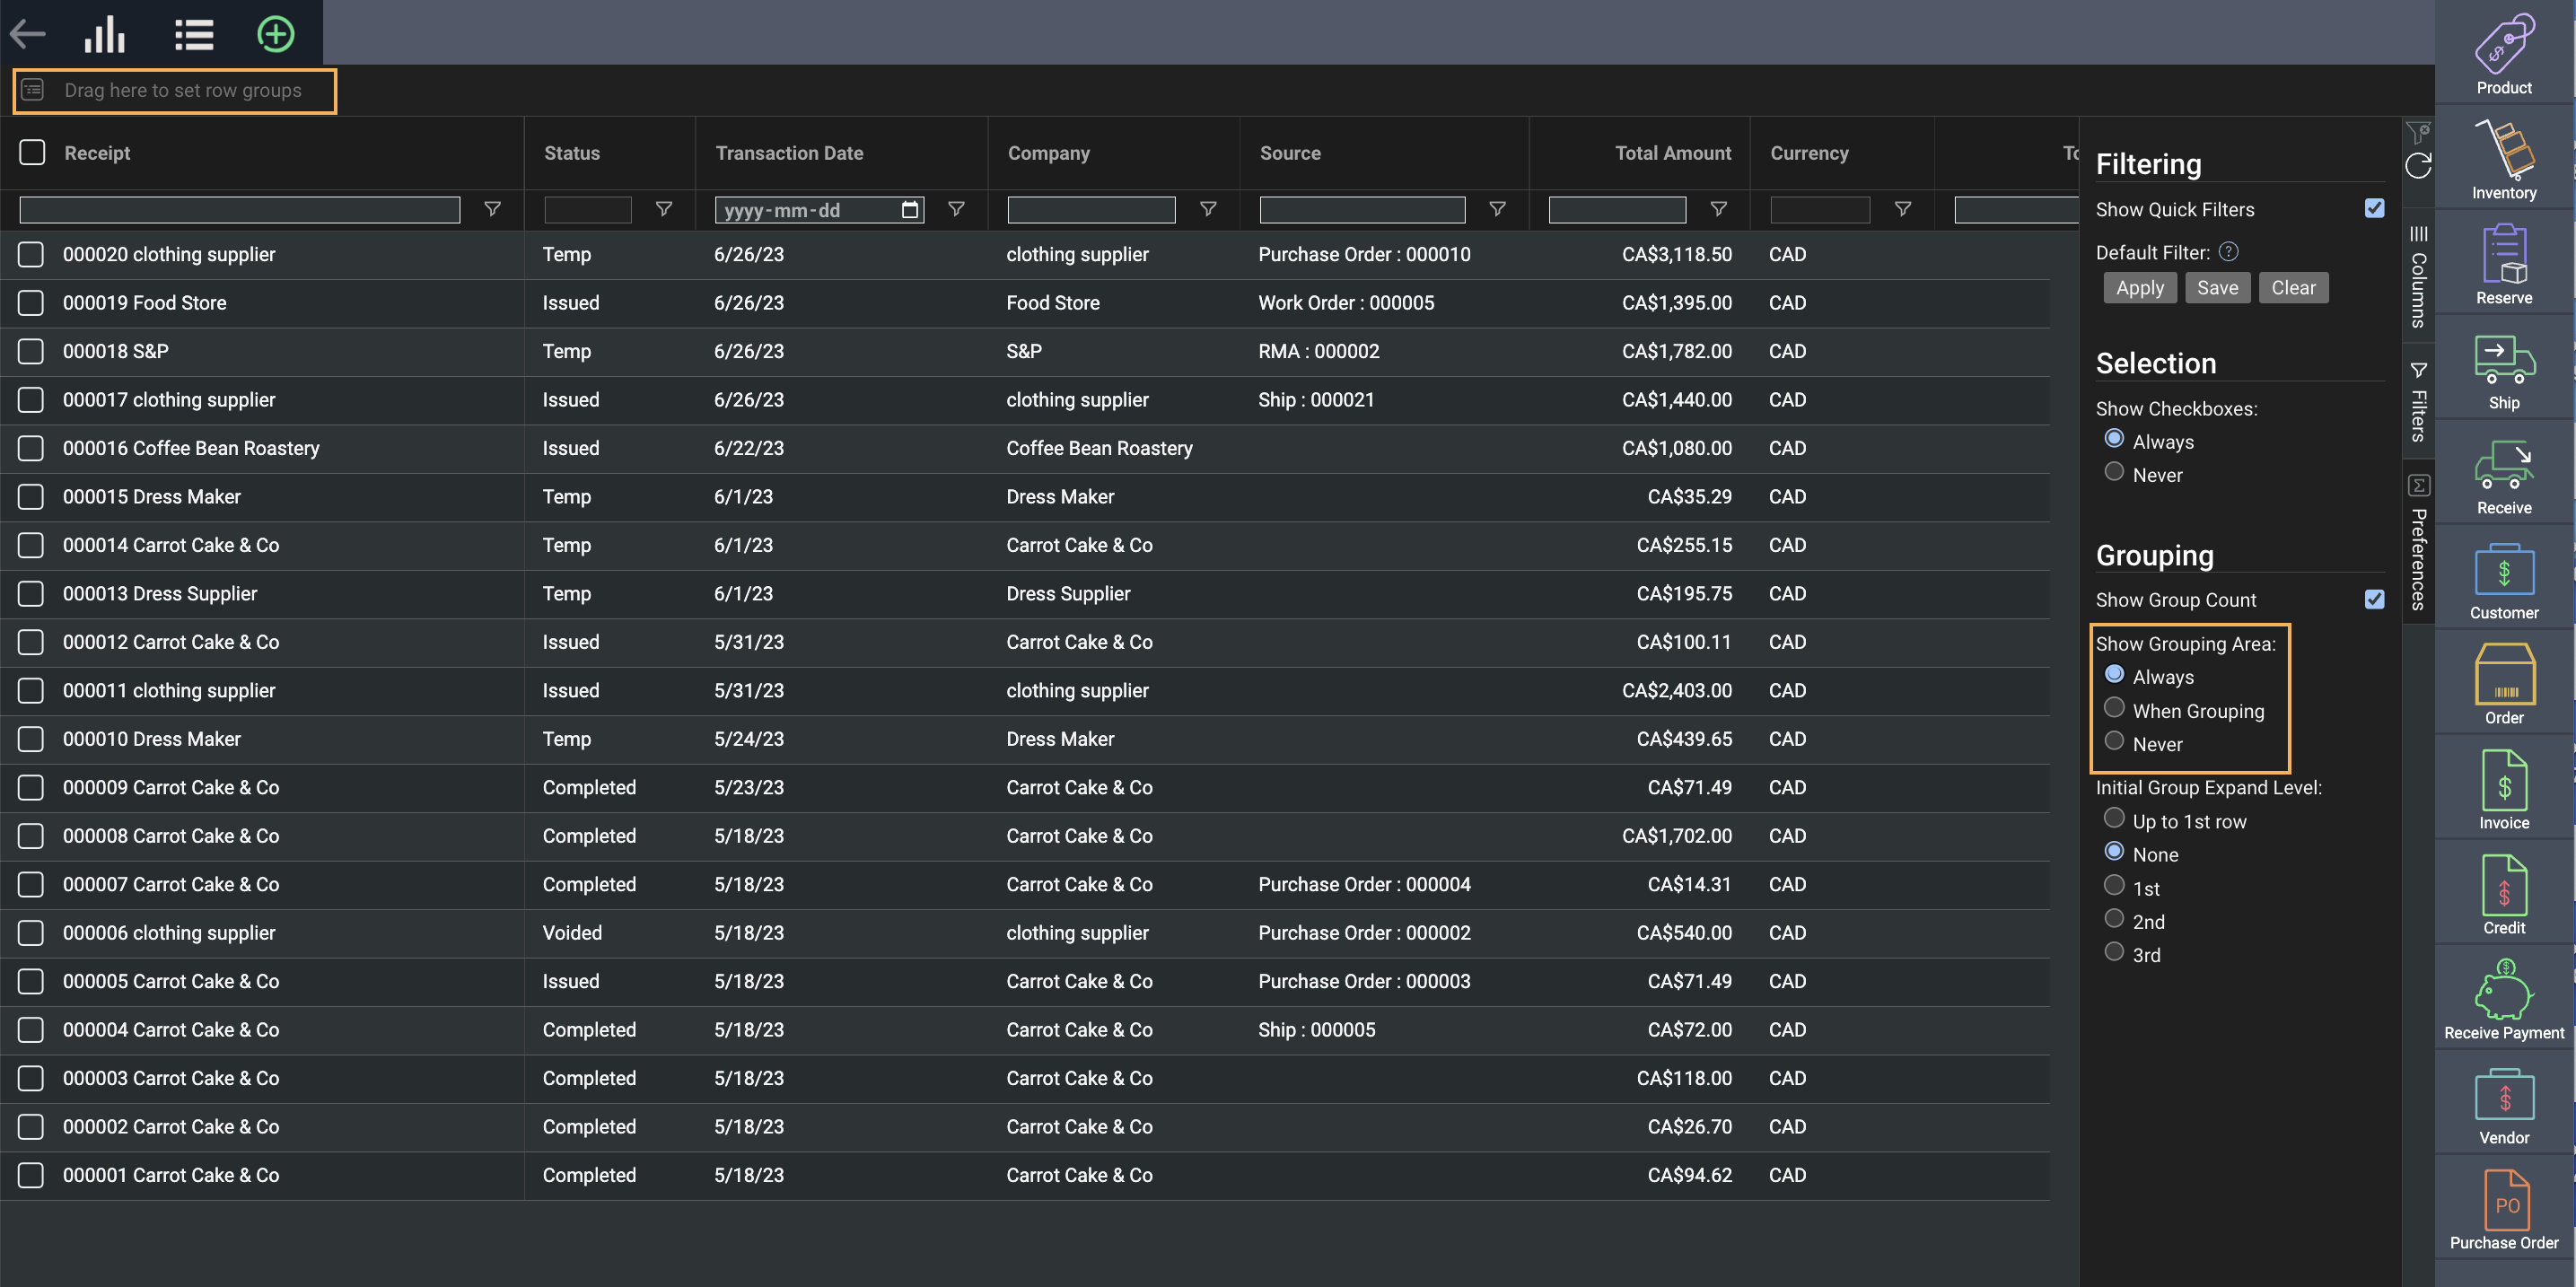Open the Inventory module icon
Screen dimensions: 2576x1287
pos(2503,150)
